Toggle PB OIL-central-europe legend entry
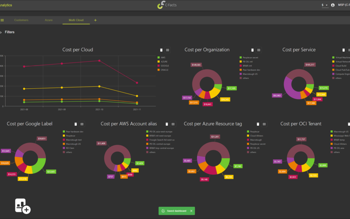 [158, 144]
